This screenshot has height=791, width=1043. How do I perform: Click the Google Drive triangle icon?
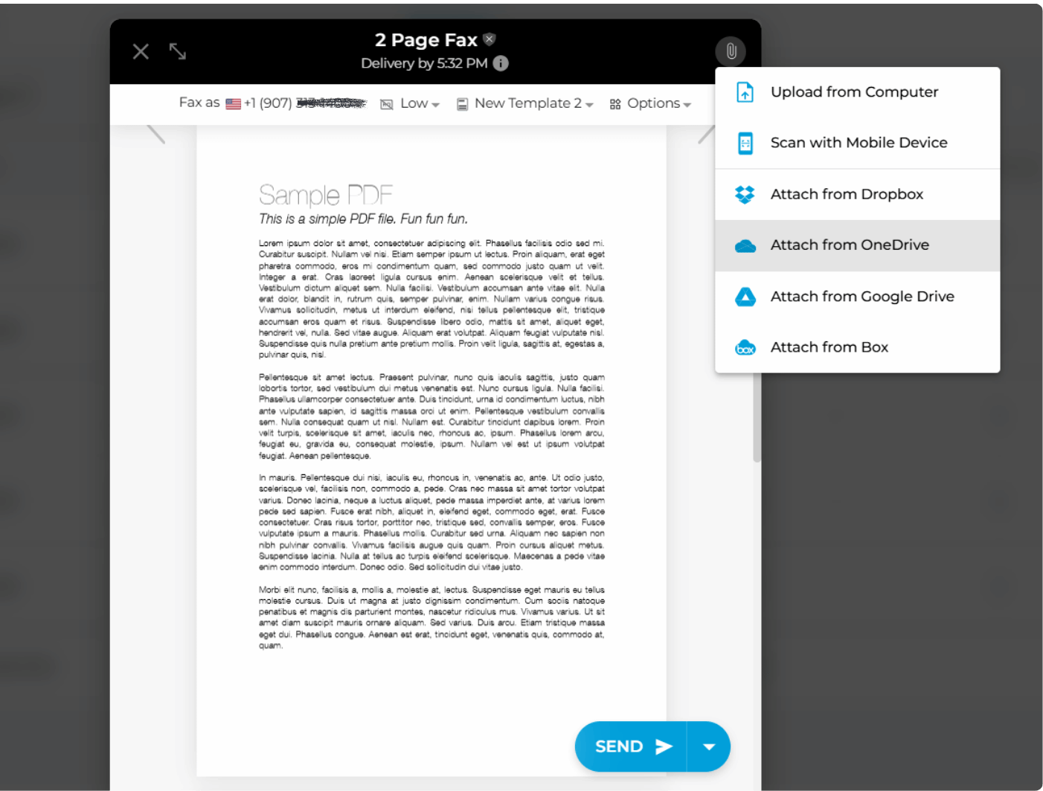[x=745, y=297]
